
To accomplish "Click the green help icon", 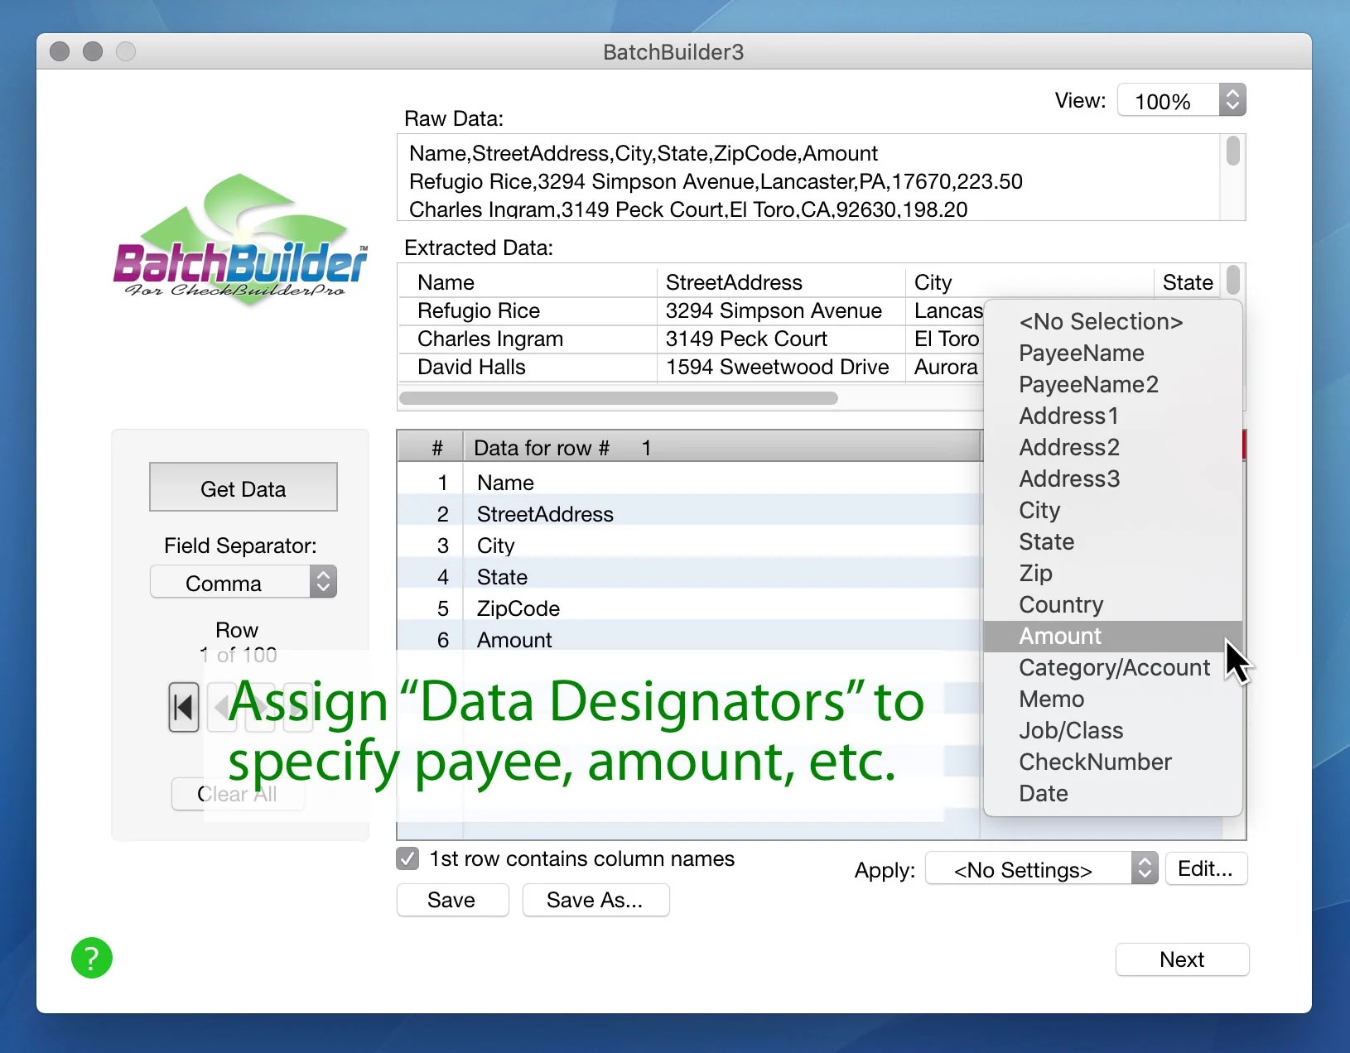I will tap(92, 958).
